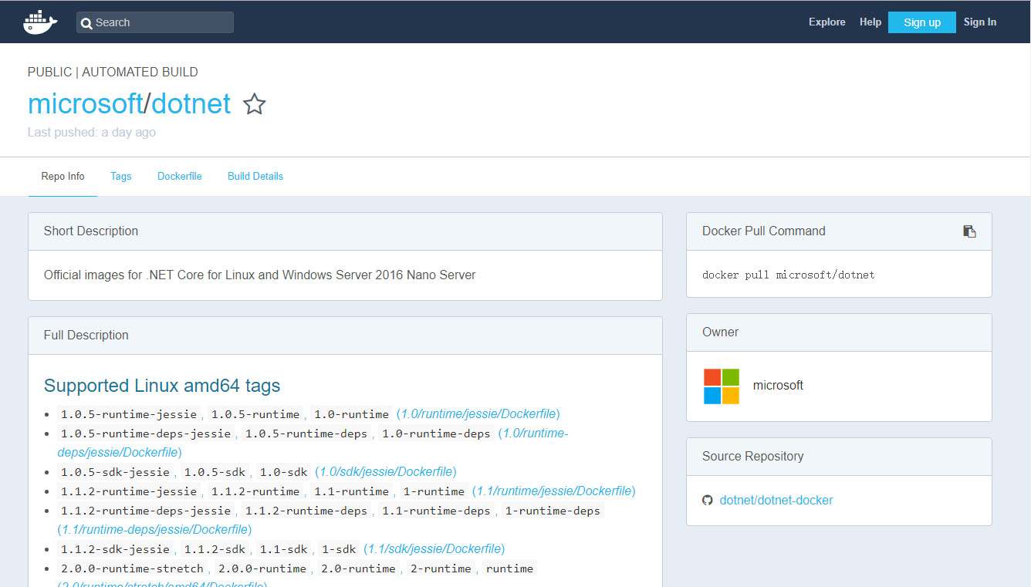Image resolution: width=1031 pixels, height=587 pixels.
Task: Switch to the Build Details tab
Action: (x=255, y=177)
